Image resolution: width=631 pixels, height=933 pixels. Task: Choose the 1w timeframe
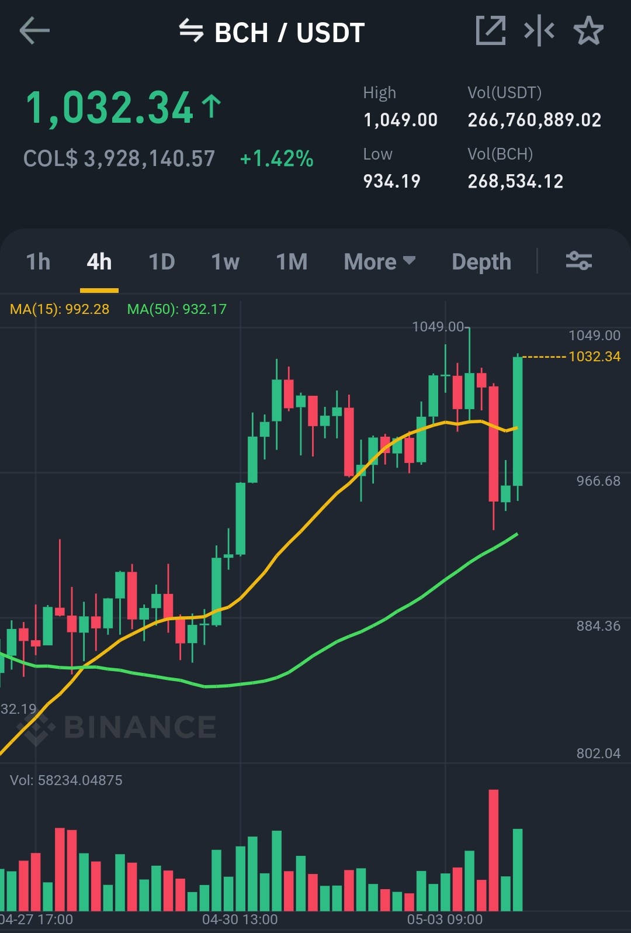(x=226, y=261)
